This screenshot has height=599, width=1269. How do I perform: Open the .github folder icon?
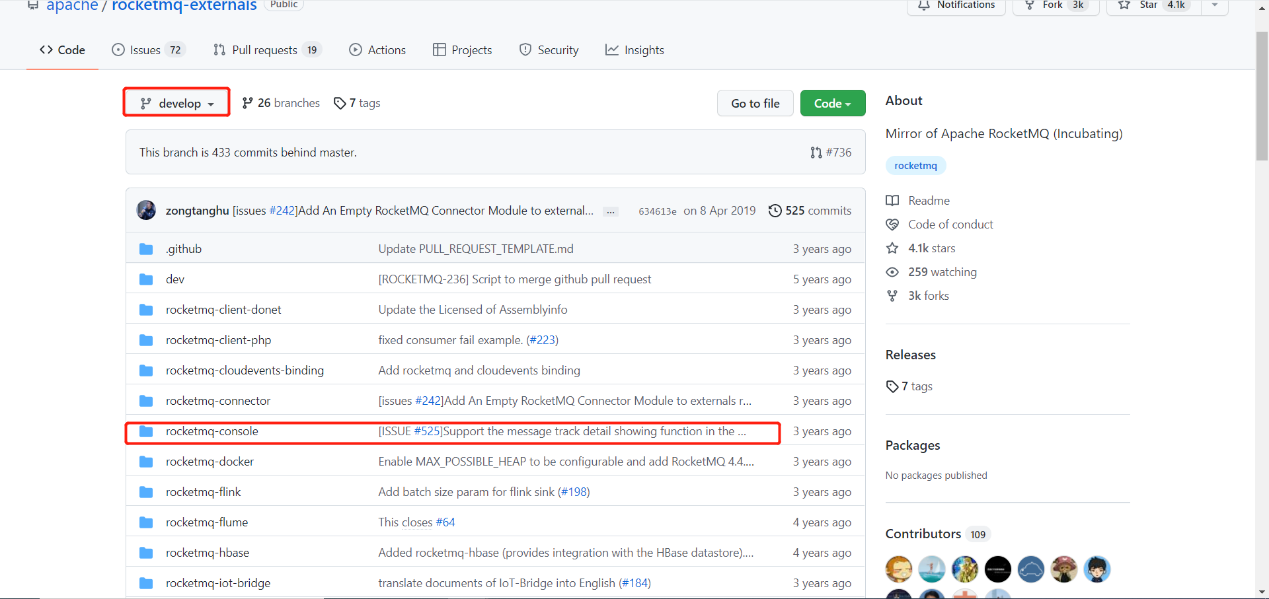pyautogui.click(x=146, y=249)
